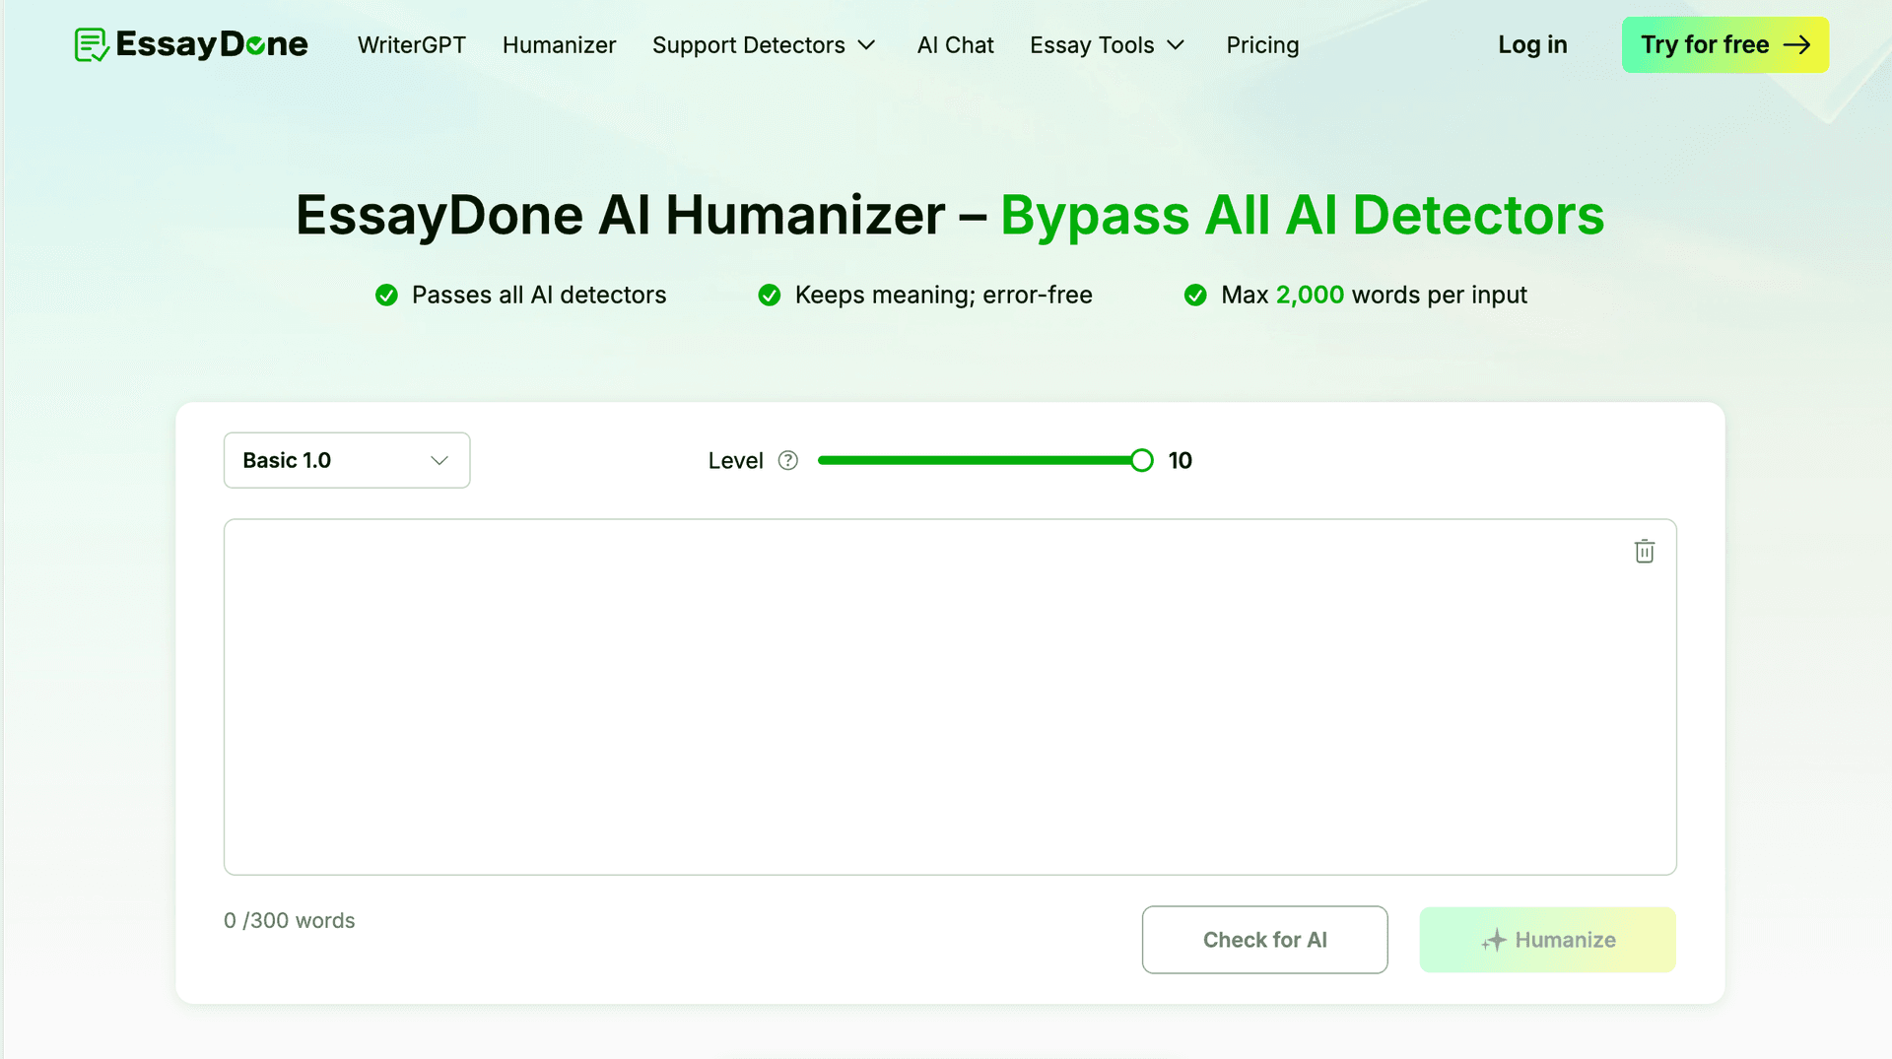Click the Bypass All AI Detectors heading
This screenshot has width=1892, height=1059.
[1303, 215]
